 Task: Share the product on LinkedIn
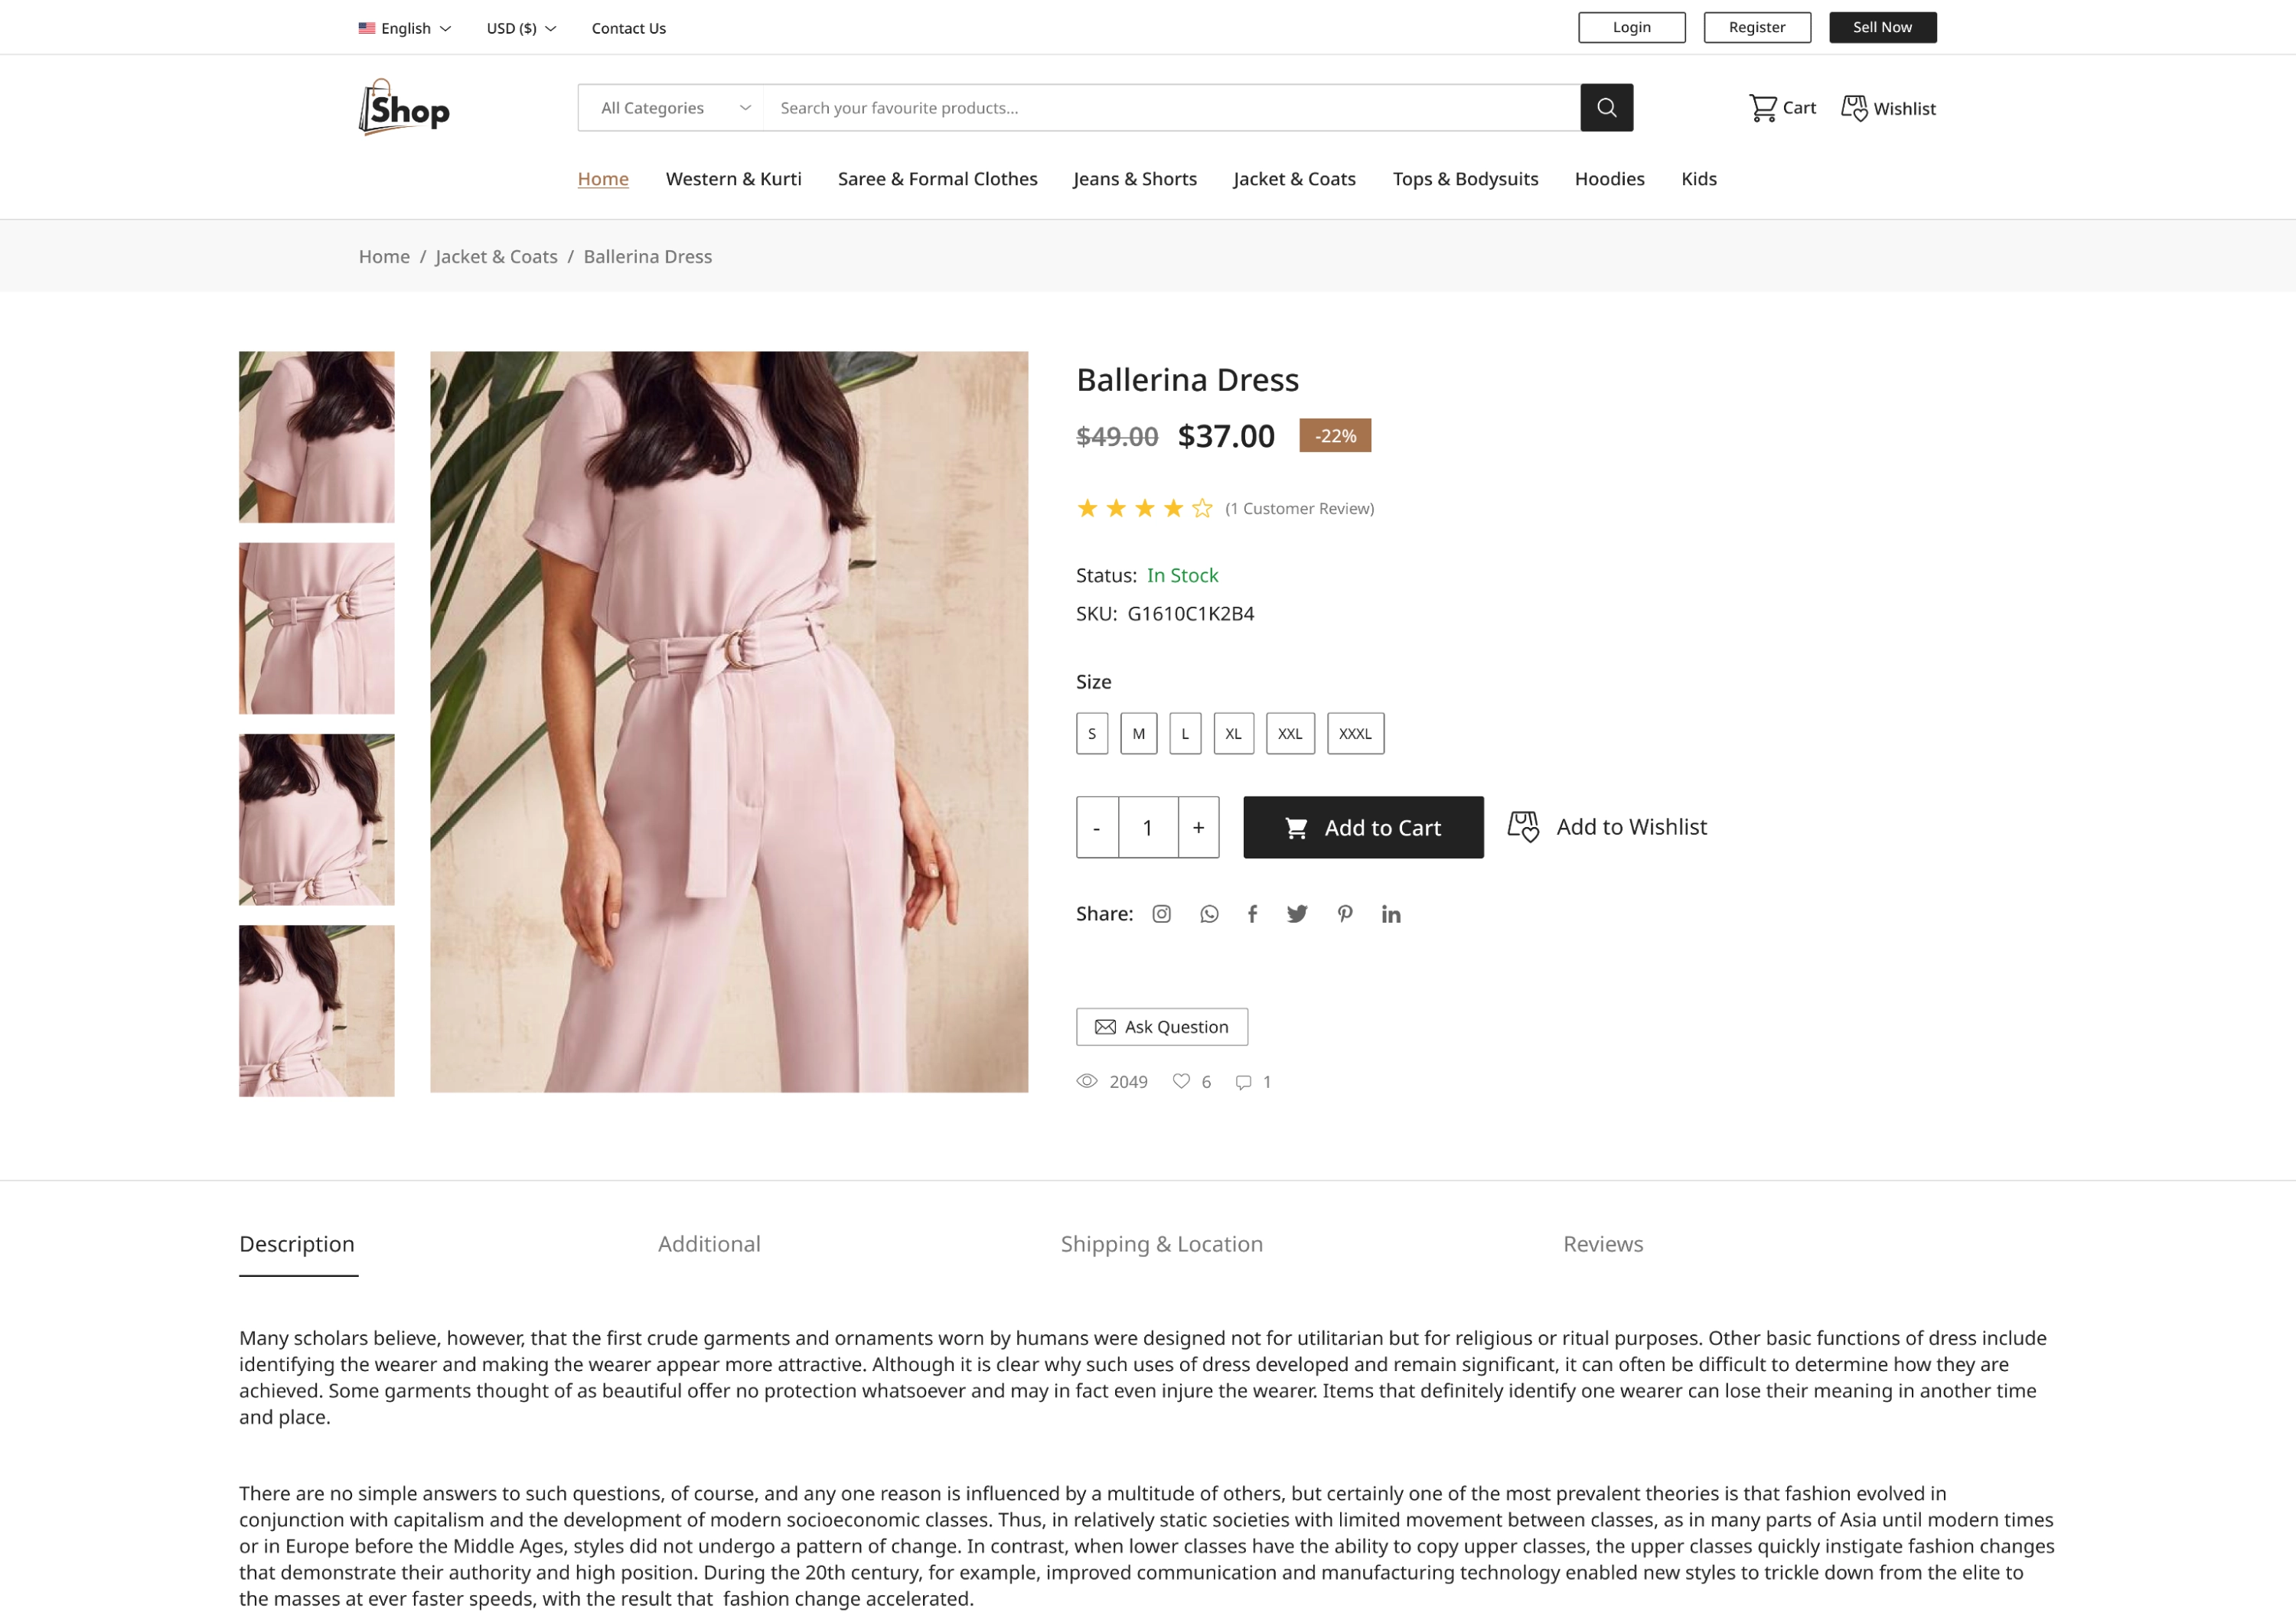click(1391, 914)
